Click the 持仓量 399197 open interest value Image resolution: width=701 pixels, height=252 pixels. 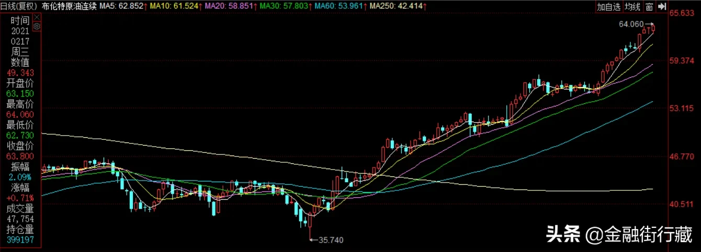pyautogui.click(x=20, y=239)
